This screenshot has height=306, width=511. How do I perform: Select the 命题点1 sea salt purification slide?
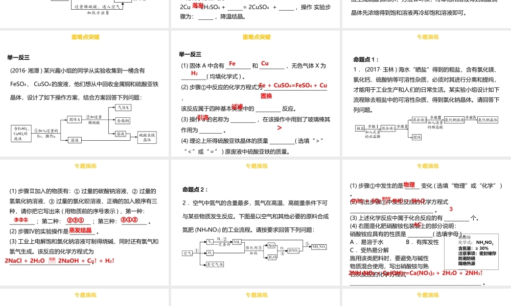pos(427,93)
